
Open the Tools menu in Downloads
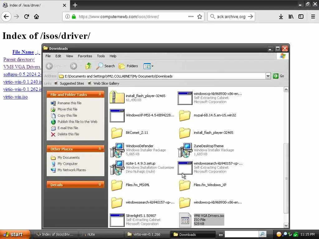101,56
